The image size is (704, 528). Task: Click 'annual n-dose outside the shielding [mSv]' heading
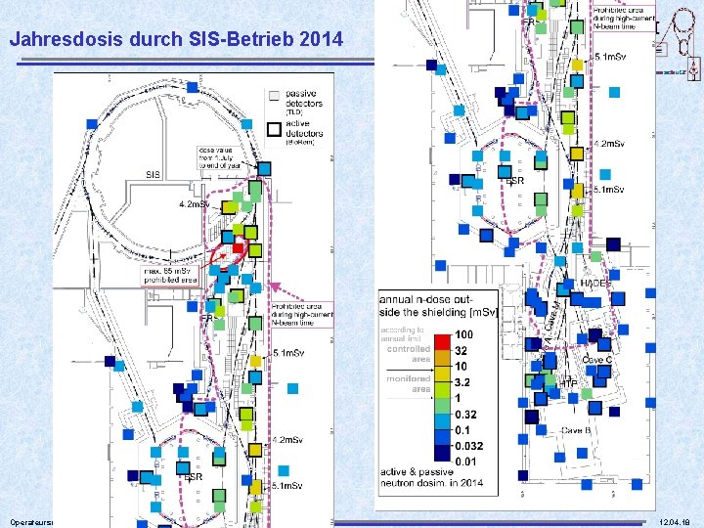[438, 306]
